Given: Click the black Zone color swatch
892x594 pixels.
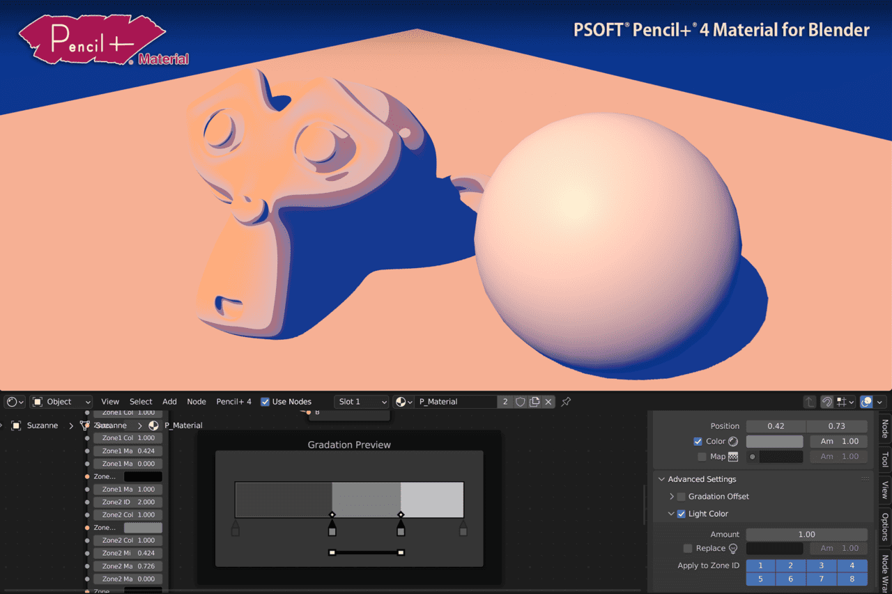Looking at the screenshot, I should pos(143,477).
